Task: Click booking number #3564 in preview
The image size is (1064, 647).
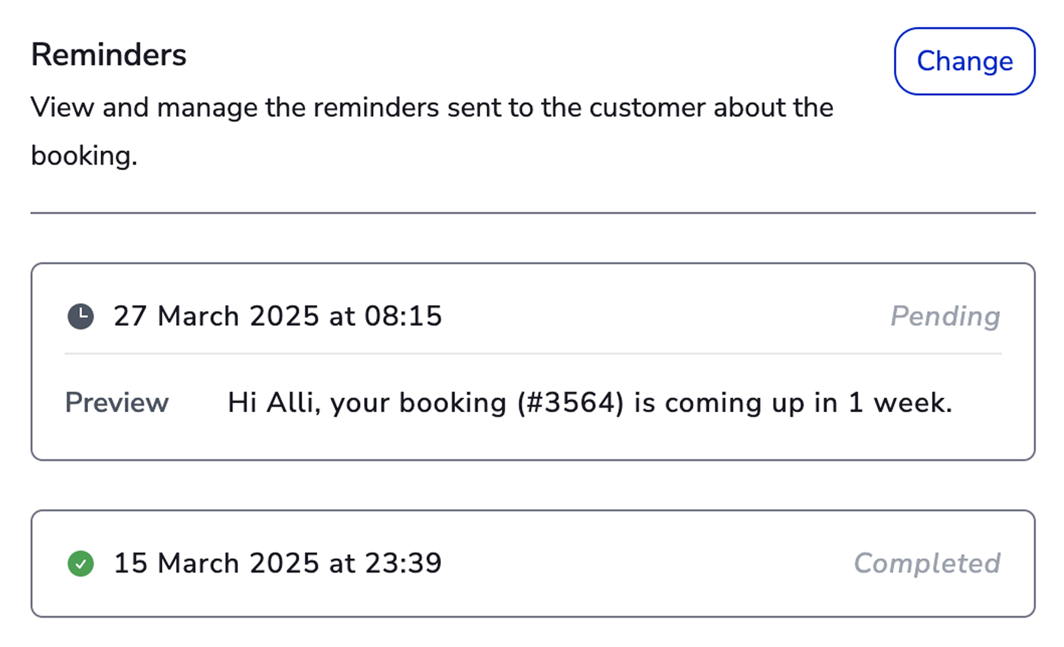Action: pos(570,403)
